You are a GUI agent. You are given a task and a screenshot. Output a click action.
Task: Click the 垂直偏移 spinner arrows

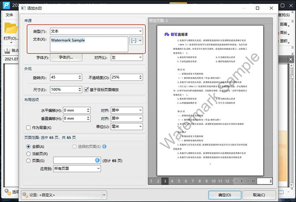(x=88, y=119)
